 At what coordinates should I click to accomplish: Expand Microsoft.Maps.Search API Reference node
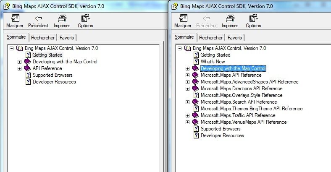click(x=187, y=102)
